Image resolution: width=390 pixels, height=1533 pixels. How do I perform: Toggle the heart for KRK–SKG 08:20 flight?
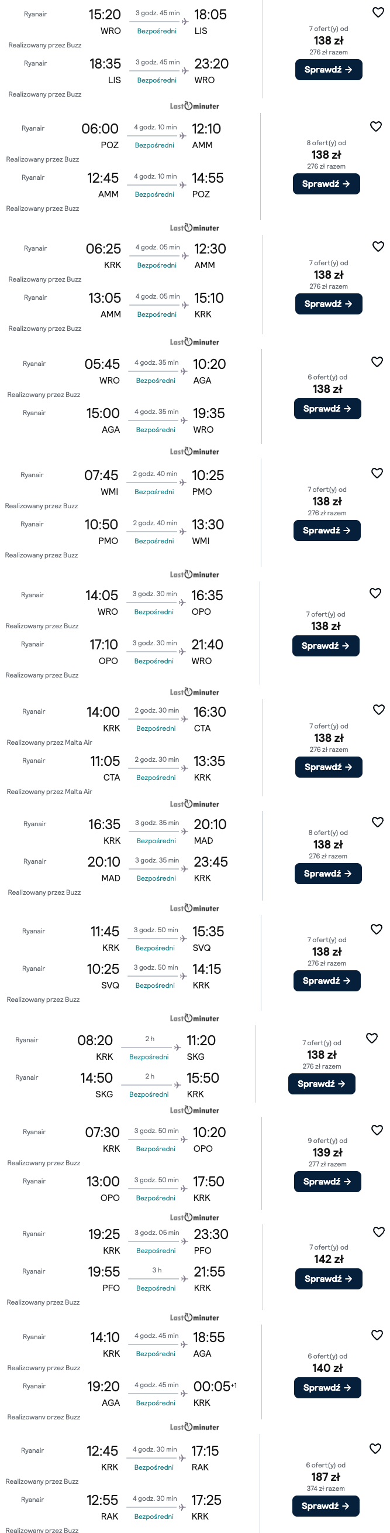[371, 1038]
